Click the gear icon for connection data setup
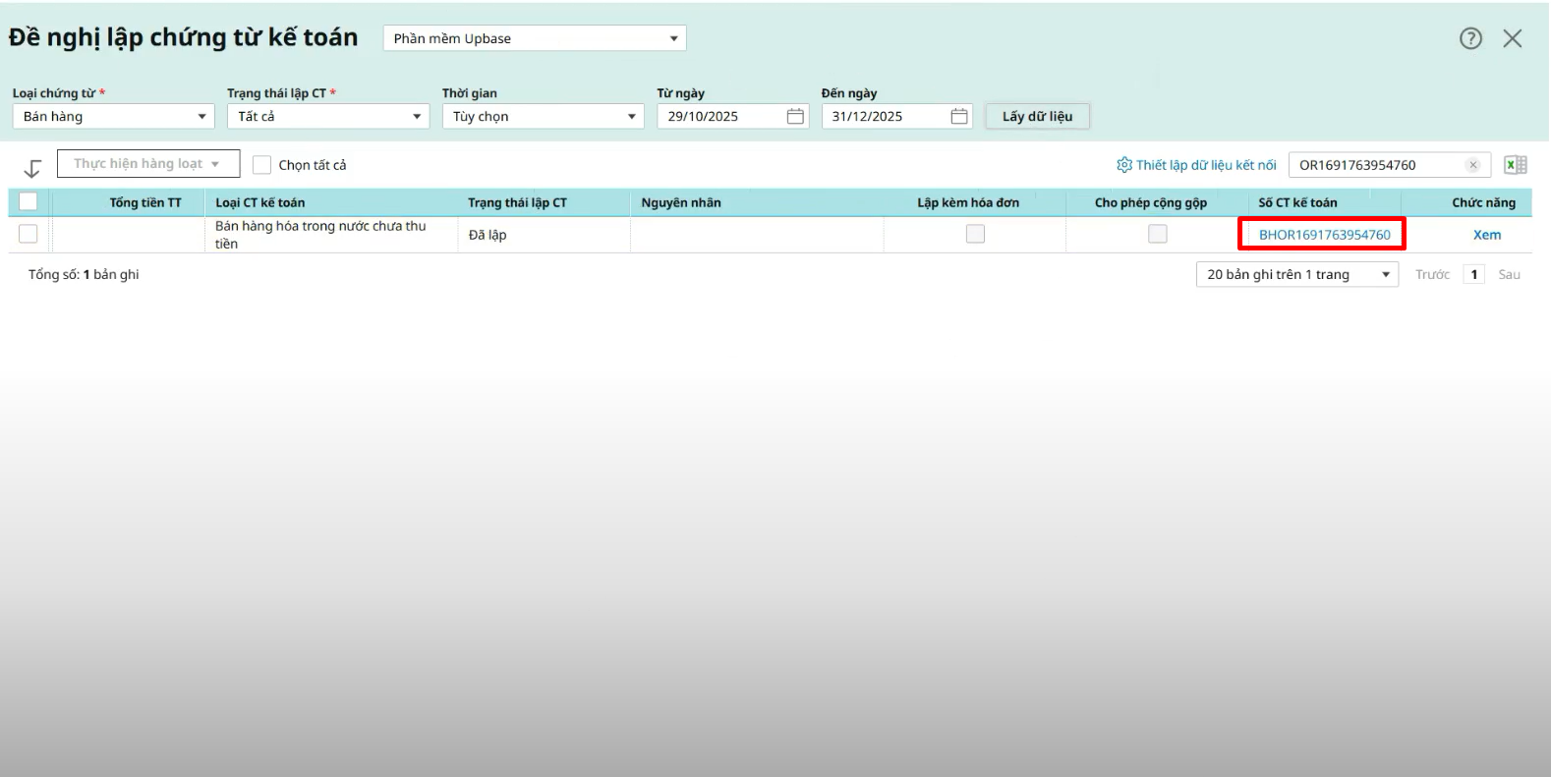 (1124, 165)
